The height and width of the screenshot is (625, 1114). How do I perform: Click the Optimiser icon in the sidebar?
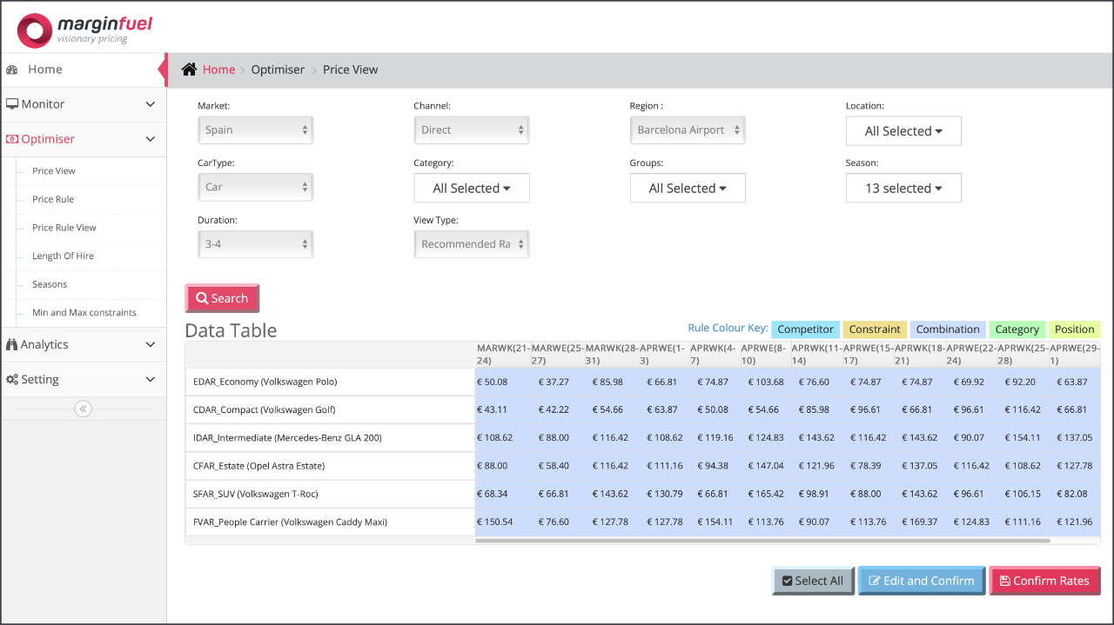(12, 138)
